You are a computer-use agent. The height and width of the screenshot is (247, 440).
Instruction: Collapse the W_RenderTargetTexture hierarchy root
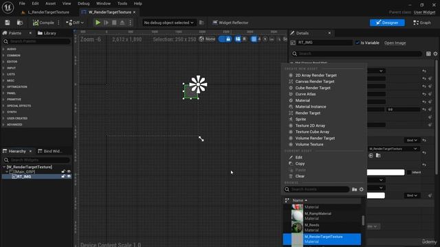tap(4, 167)
